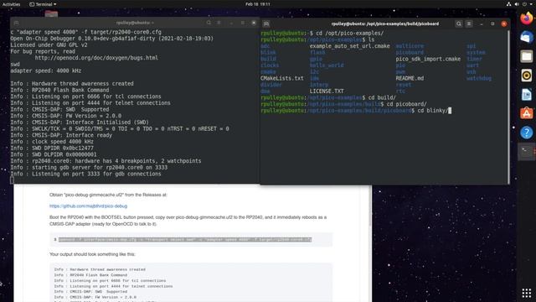This screenshot has width=536, height=302.
Task: Click CMakeLists.txt in ls output
Action: coord(281,78)
